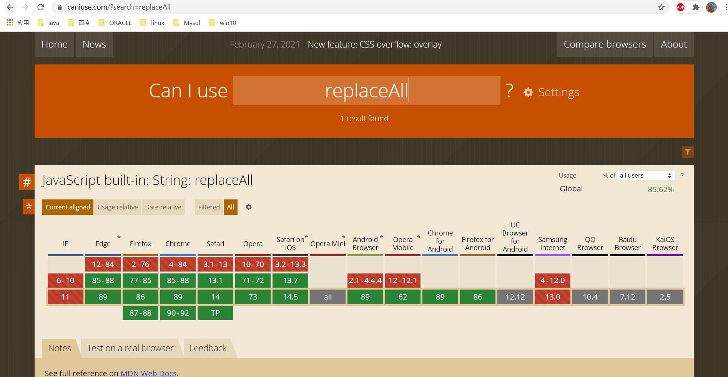
Task: Click the QQ Browser 10.4 cell
Action: 590,297
